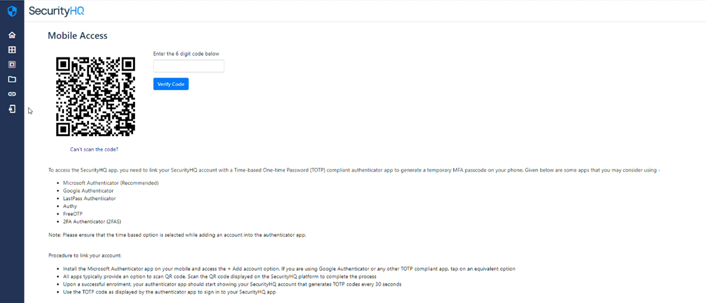Image resolution: width=706 pixels, height=303 pixels.
Task: Click the chain link icon in sidebar
Action: pyautogui.click(x=12, y=94)
